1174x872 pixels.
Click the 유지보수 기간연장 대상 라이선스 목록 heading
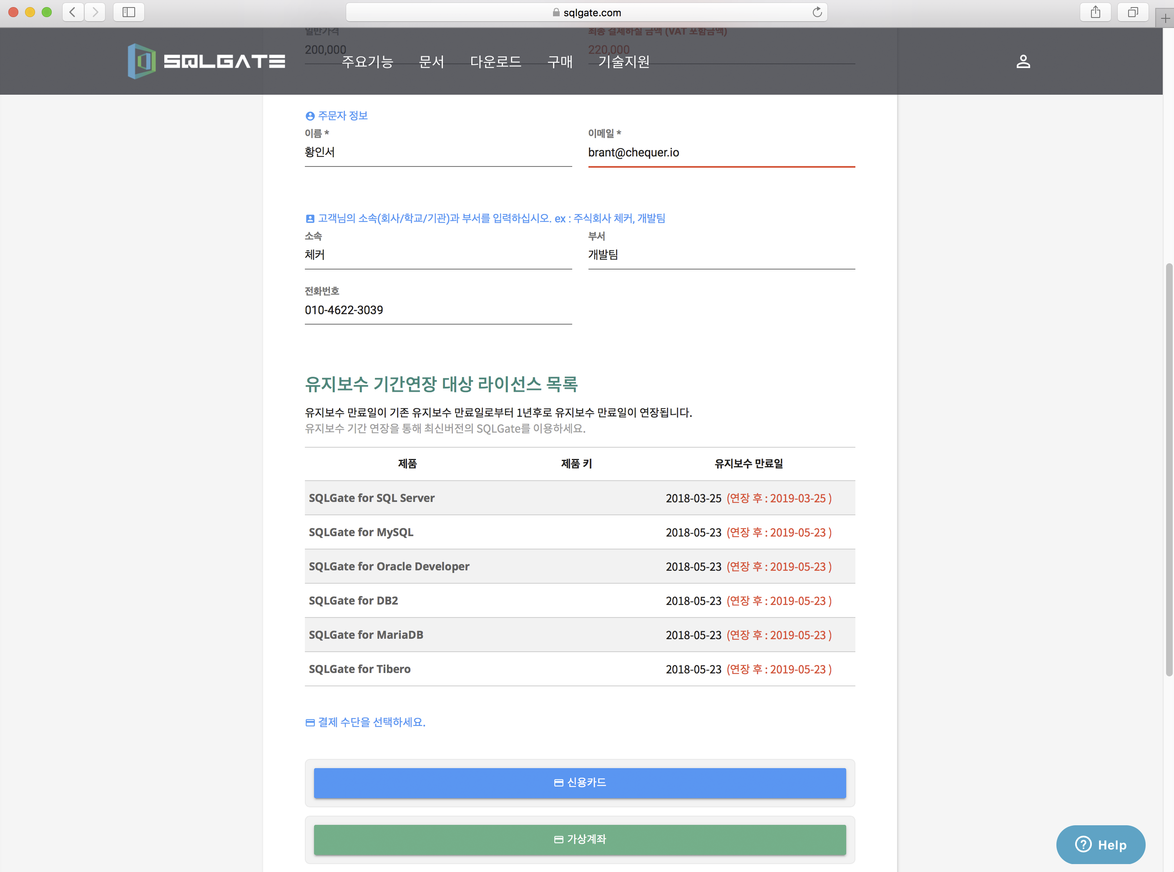coord(441,384)
